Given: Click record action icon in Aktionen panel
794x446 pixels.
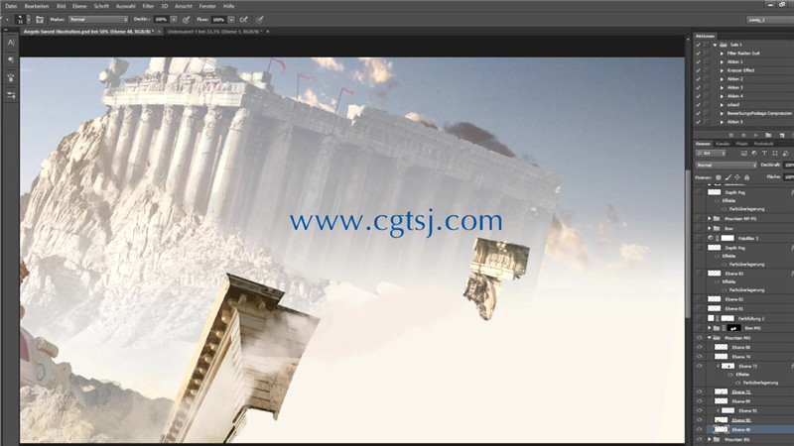Looking at the screenshot, I should tap(743, 135).
